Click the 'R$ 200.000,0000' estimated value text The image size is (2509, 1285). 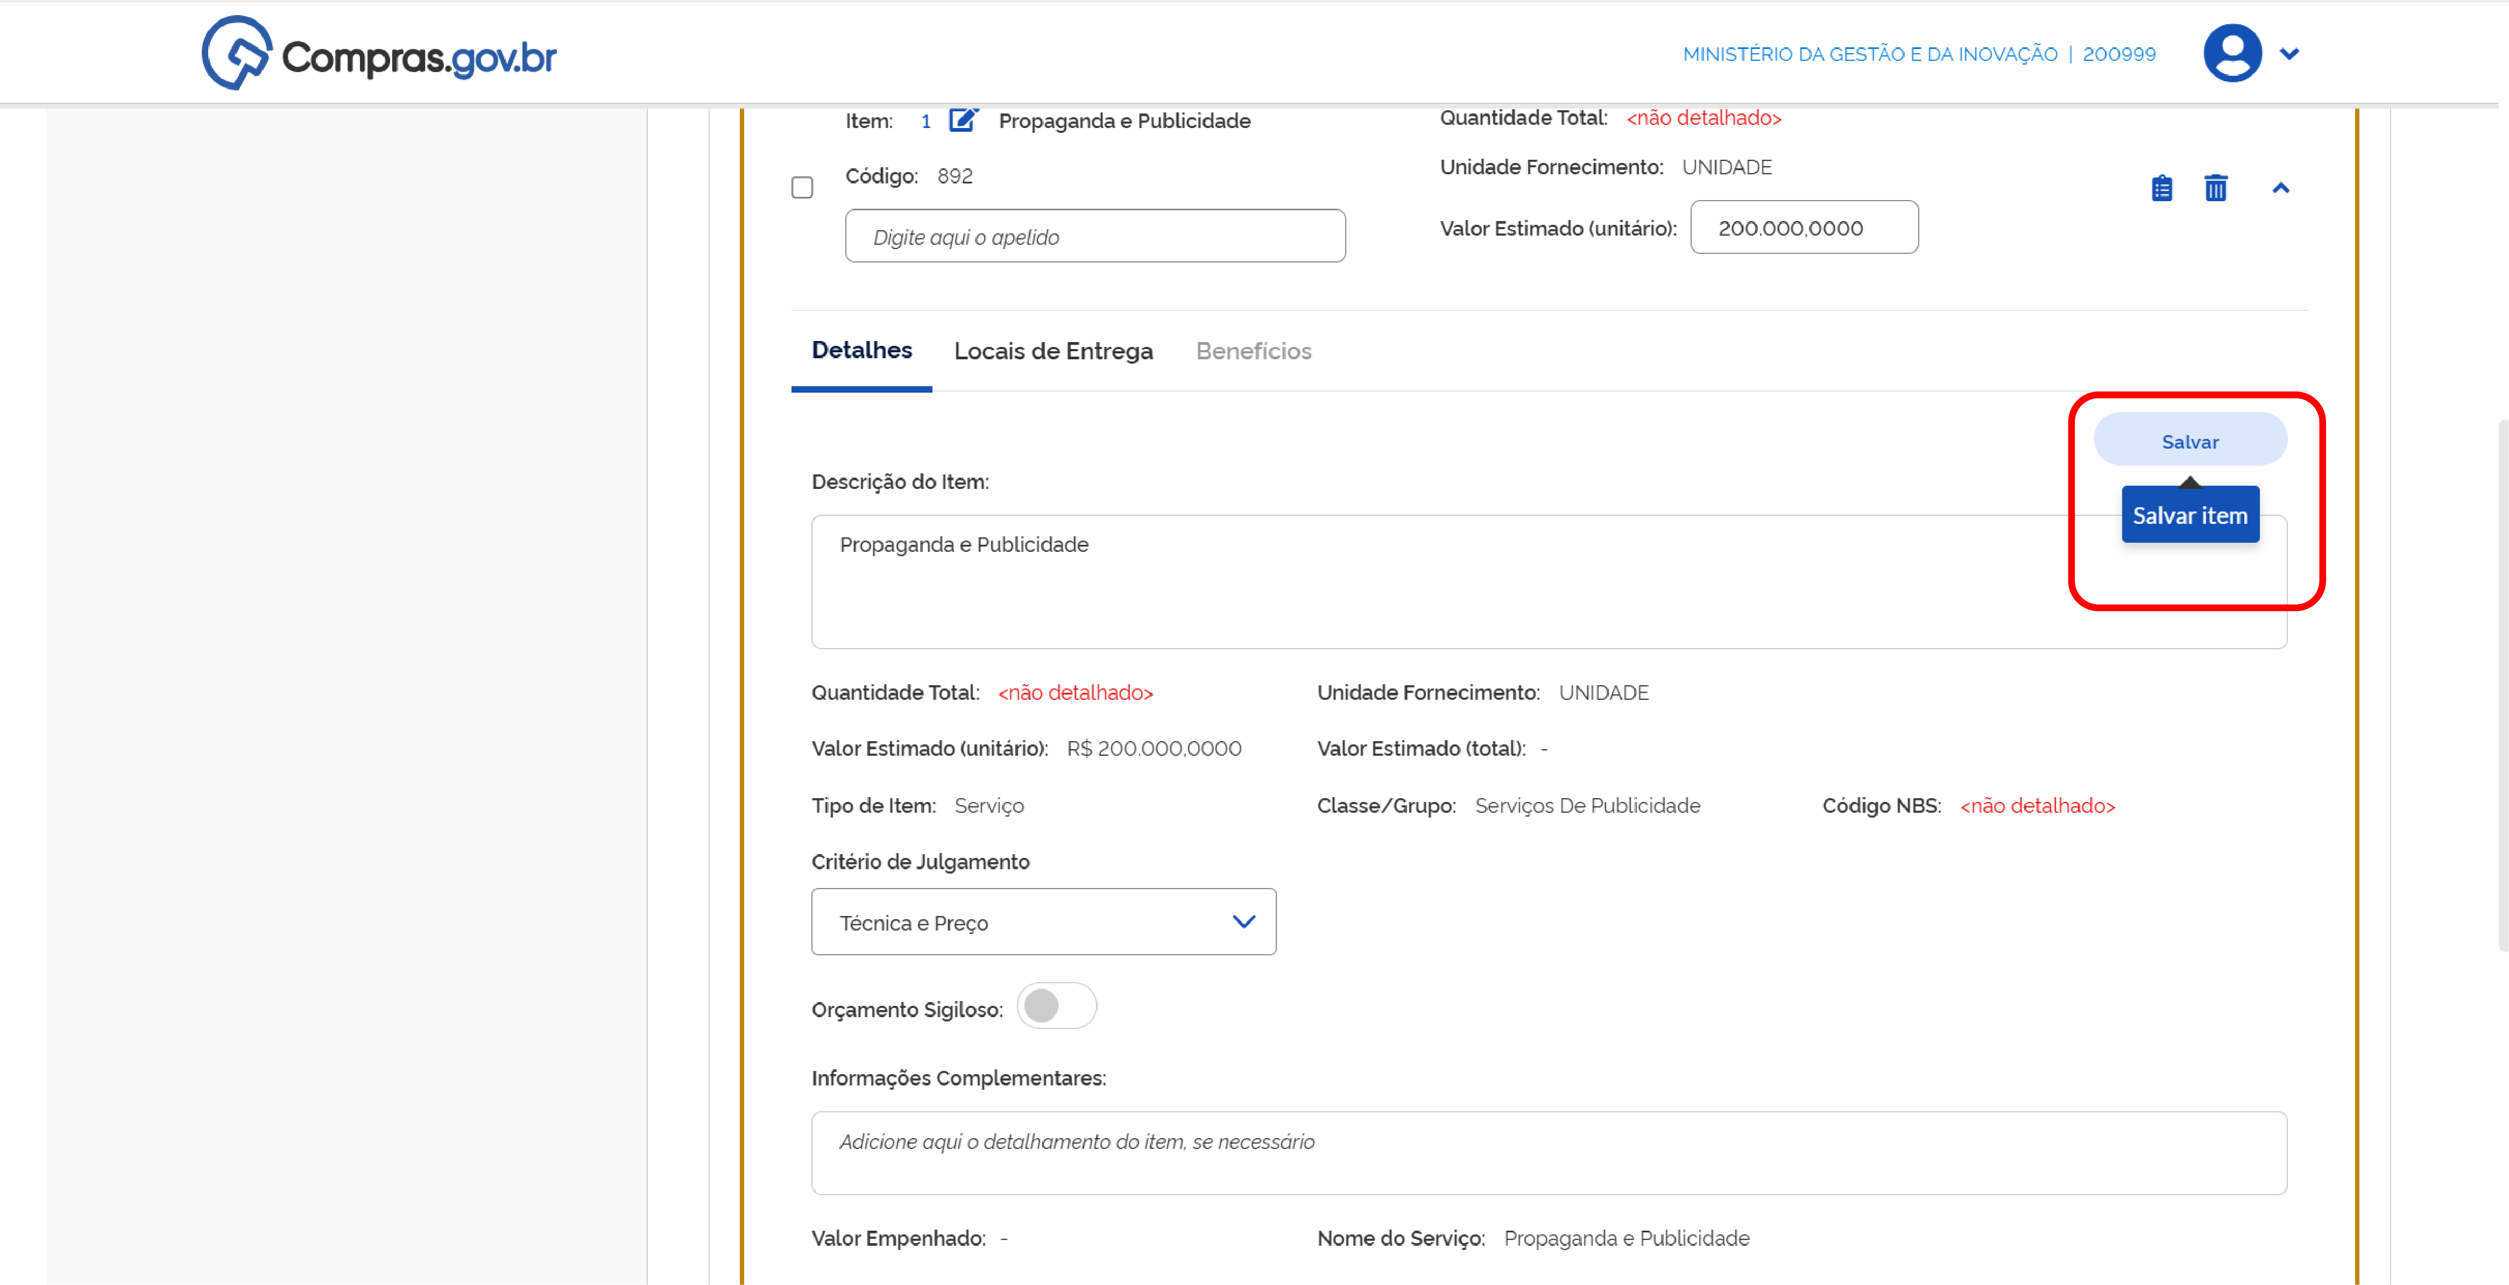(x=1154, y=749)
